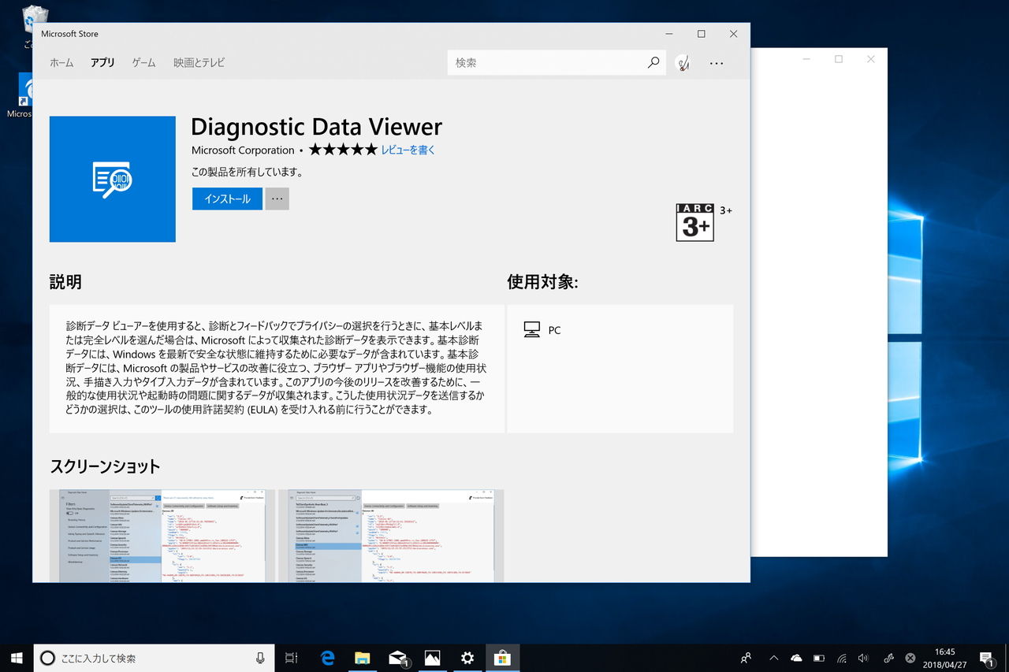Click the レビューを書く link
The image size is (1009, 672).
[x=408, y=150]
